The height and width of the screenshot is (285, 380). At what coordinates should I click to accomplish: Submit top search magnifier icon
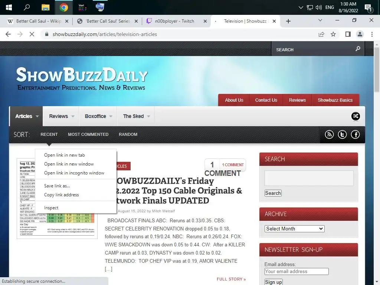coord(358,49)
